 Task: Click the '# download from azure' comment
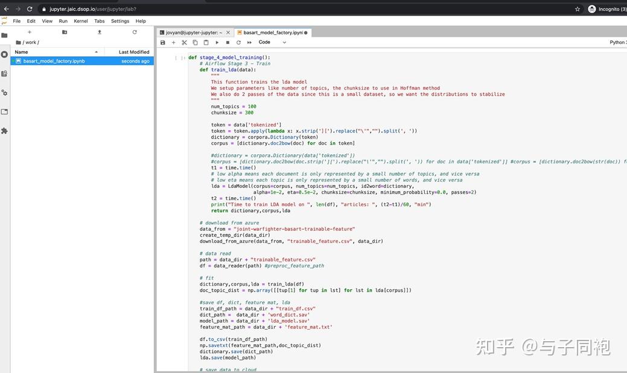[x=229, y=223]
